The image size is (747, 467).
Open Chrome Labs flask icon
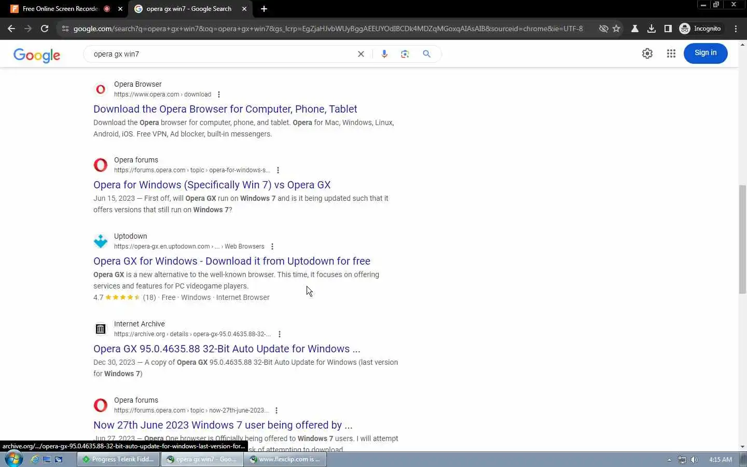[634, 29]
